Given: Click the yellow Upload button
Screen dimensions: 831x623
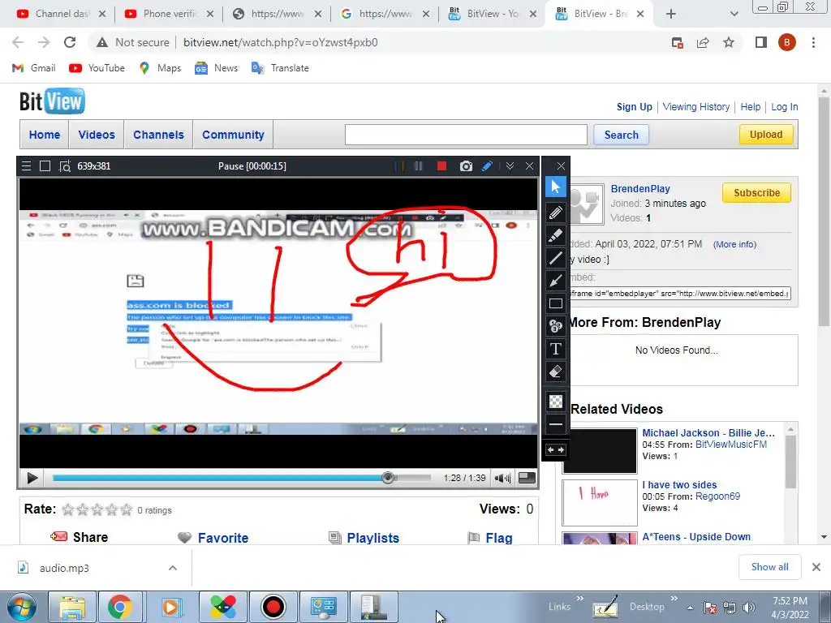Looking at the screenshot, I should (x=766, y=135).
